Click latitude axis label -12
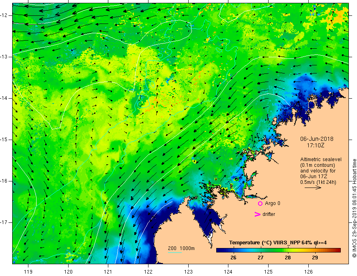 click(4, 15)
